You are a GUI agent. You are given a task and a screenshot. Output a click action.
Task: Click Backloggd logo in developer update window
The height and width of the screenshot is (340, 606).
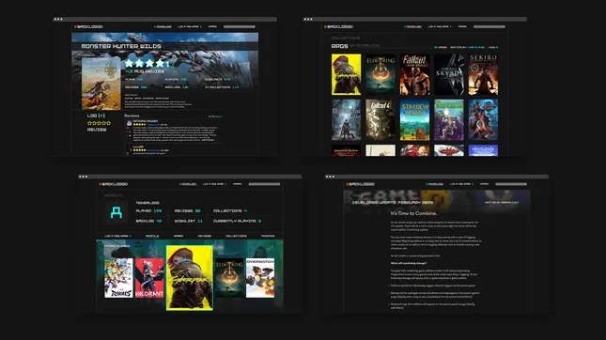[361, 184]
